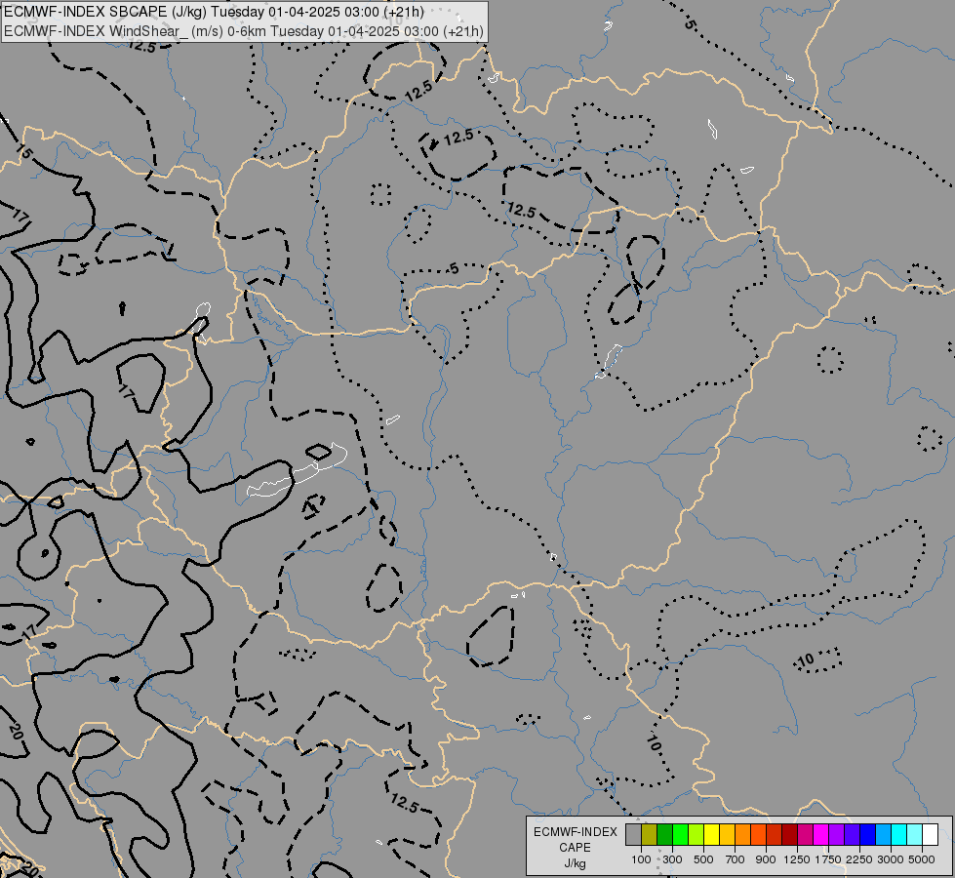The width and height of the screenshot is (955, 878).
Task: Click the legend's ECMWF-INDEX heading
Action: 575,832
